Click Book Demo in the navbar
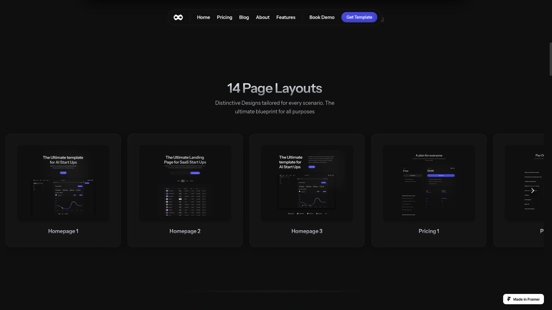 pyautogui.click(x=322, y=17)
